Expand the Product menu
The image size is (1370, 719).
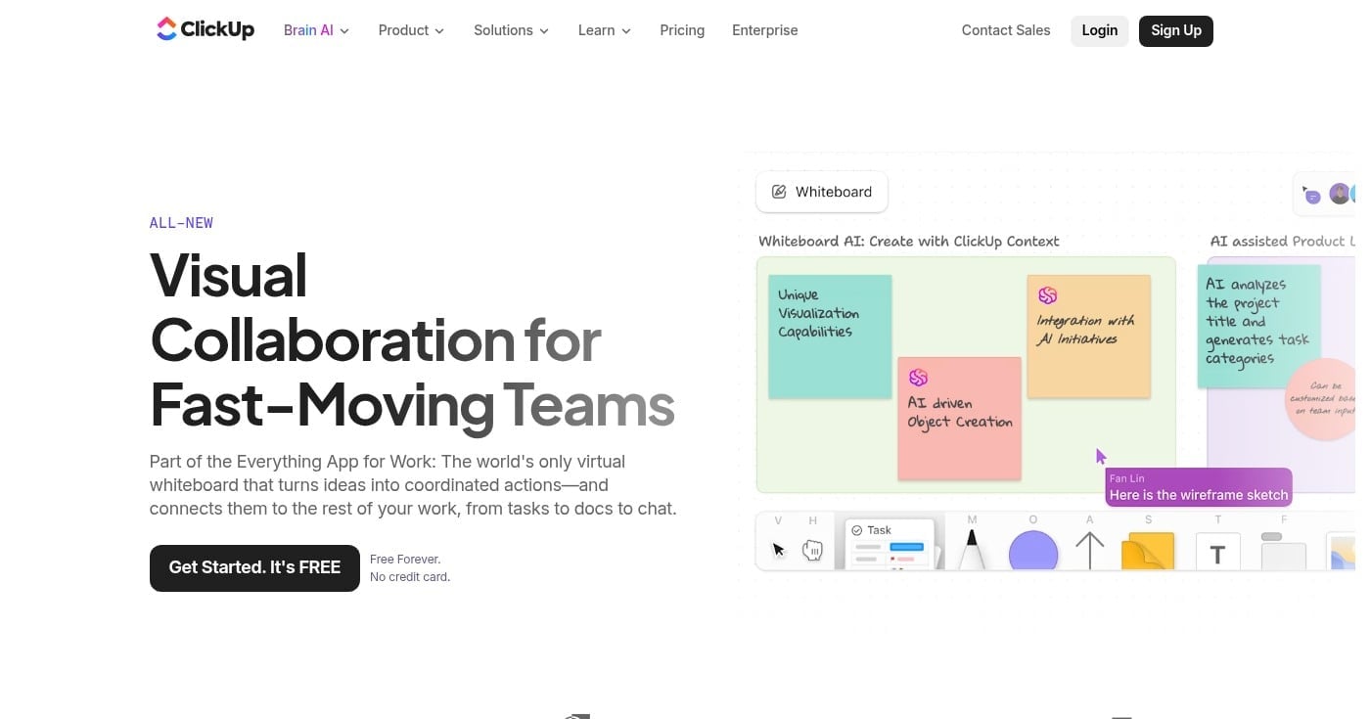(x=411, y=30)
